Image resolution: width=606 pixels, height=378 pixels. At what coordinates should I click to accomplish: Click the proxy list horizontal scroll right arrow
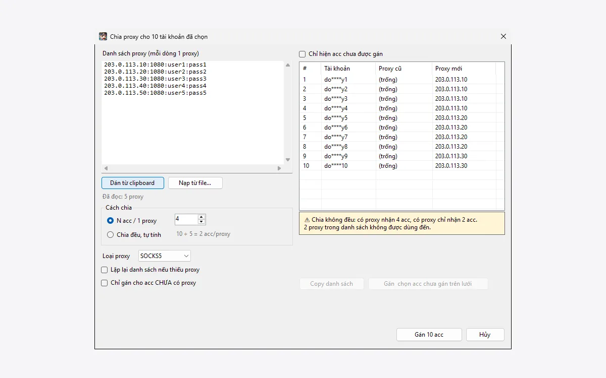tap(279, 168)
